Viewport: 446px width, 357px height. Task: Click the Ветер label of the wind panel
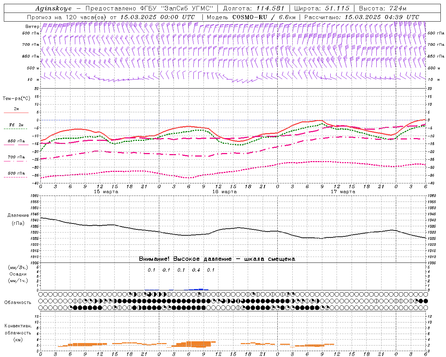[x=32, y=26]
